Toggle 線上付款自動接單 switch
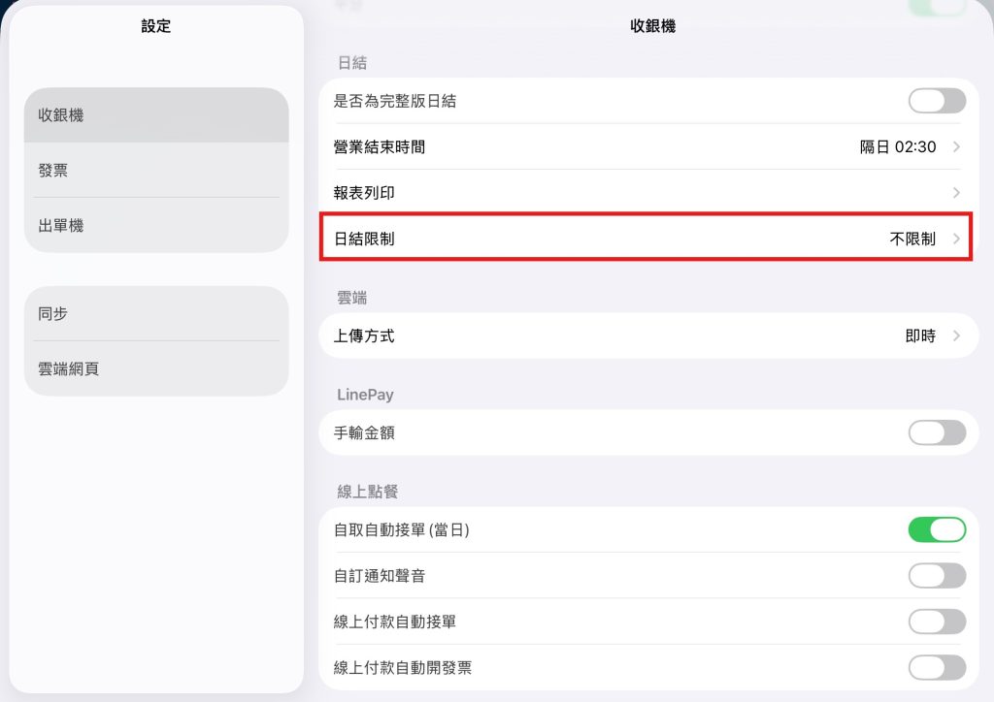This screenshot has width=994, height=702. click(937, 622)
